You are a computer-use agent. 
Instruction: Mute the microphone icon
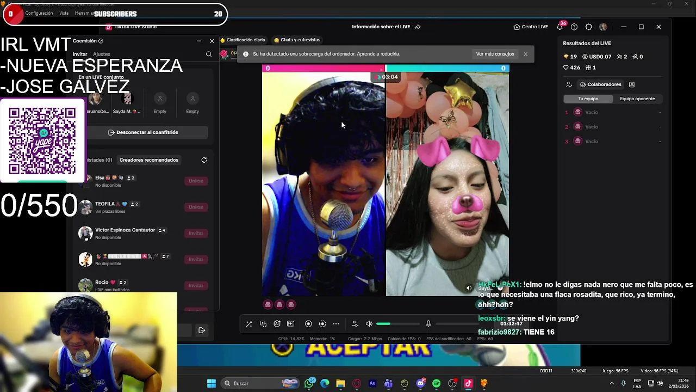click(x=428, y=324)
